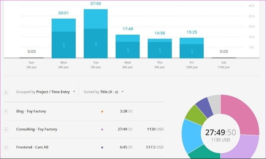Expand the Blog - Toy Factory row
The image size is (266, 159).
click(x=6, y=111)
